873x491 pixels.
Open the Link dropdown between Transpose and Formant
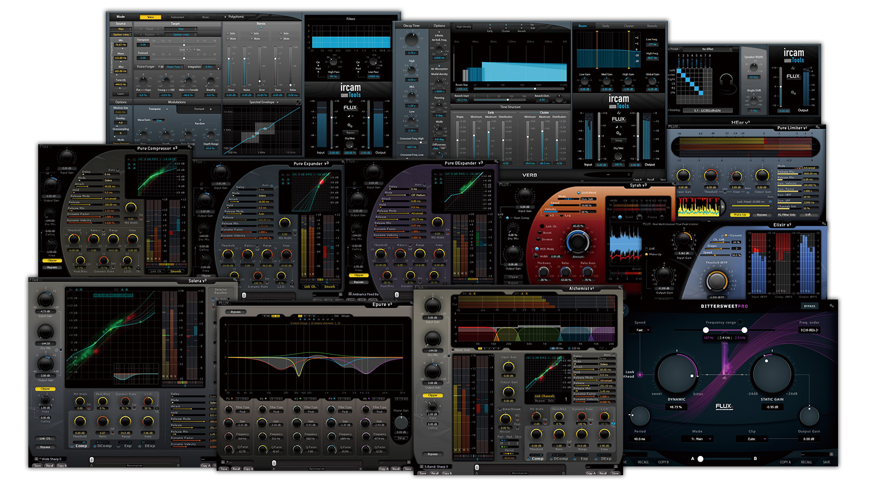(x=184, y=50)
